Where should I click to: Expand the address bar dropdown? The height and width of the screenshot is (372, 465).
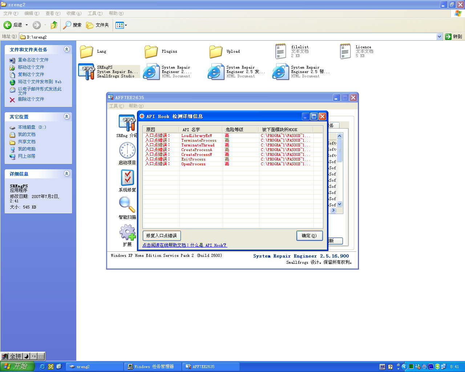[439, 37]
